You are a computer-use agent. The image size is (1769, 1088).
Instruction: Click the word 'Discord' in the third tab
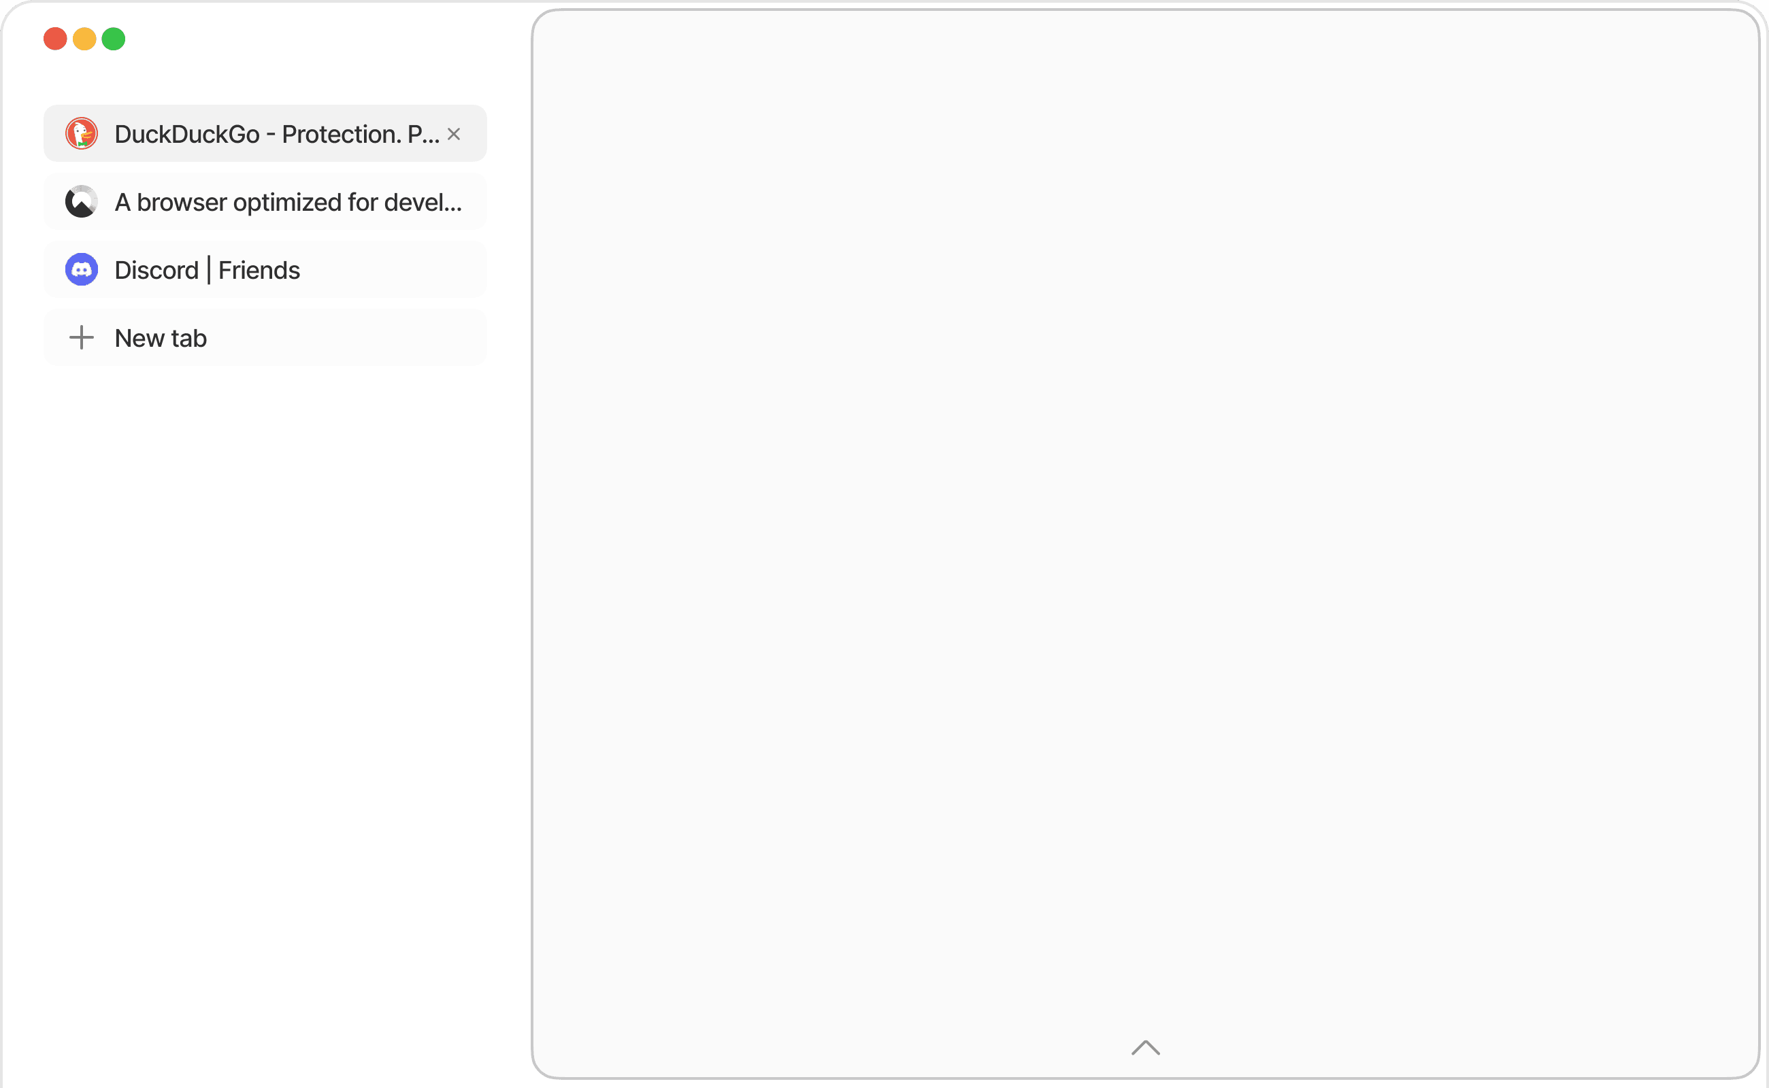pyautogui.click(x=156, y=271)
